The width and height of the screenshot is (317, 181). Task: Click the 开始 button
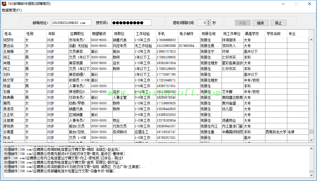243,23
